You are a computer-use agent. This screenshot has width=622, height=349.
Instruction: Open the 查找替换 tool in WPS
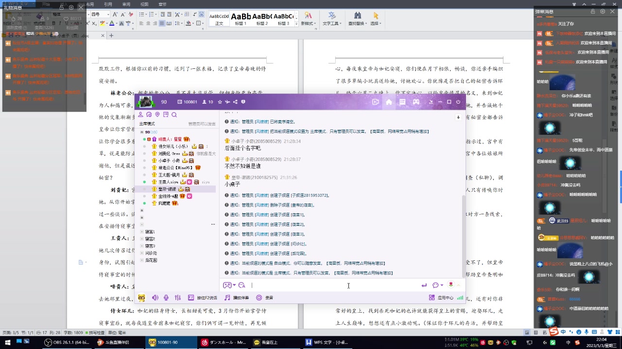(358, 19)
